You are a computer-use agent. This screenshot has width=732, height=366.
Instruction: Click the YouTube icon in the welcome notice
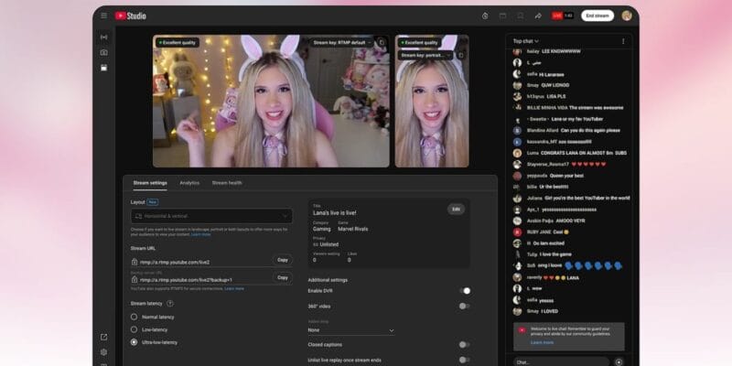pyautogui.click(x=522, y=330)
